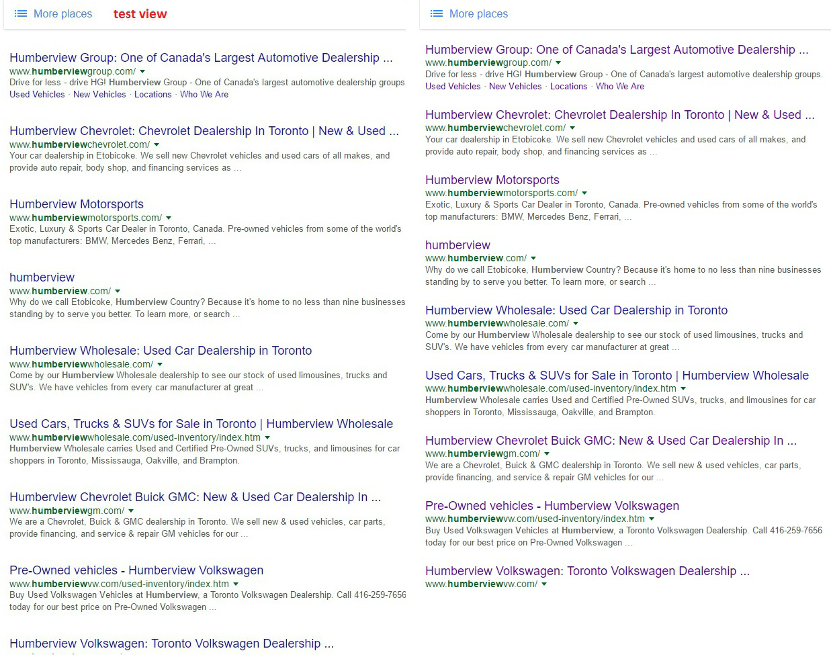Open More places link in the right panel
Viewport: 831px width, 657px height.
(x=478, y=13)
